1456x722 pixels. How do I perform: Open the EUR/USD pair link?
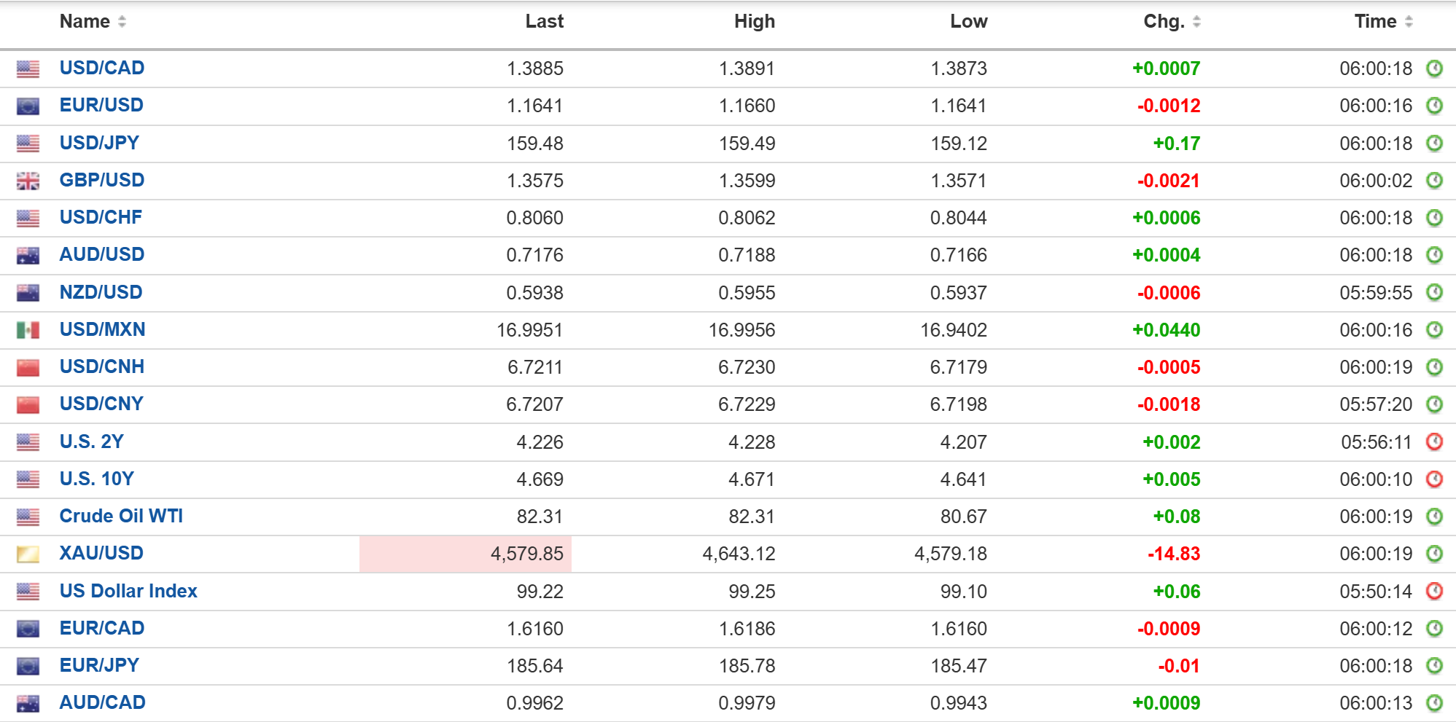[x=101, y=105]
